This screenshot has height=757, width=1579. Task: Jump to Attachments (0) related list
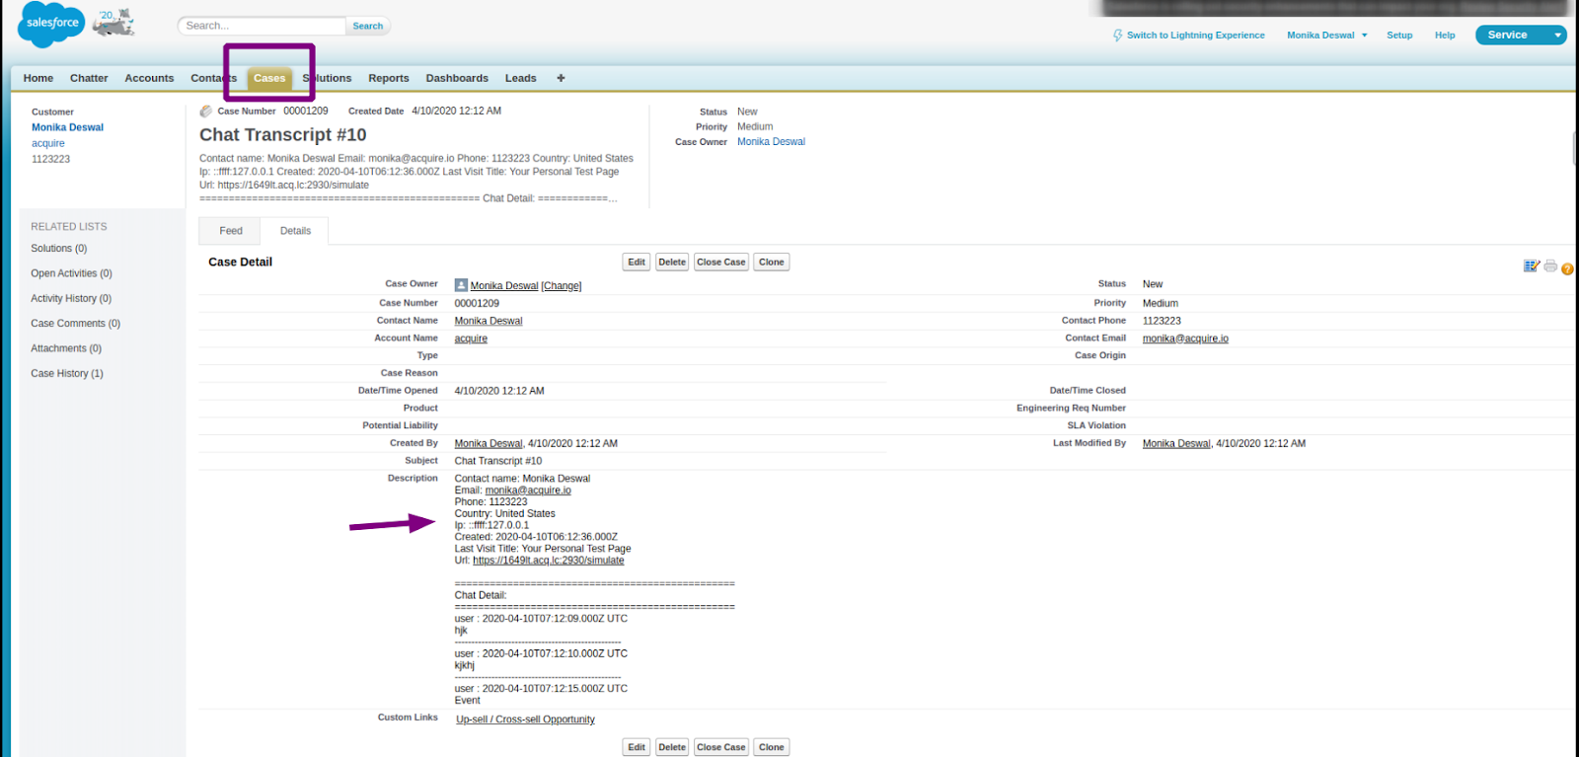66,348
